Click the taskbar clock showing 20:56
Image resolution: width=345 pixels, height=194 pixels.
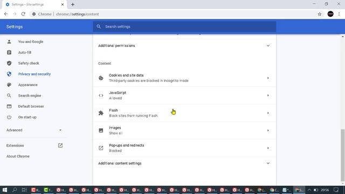(x=325, y=190)
